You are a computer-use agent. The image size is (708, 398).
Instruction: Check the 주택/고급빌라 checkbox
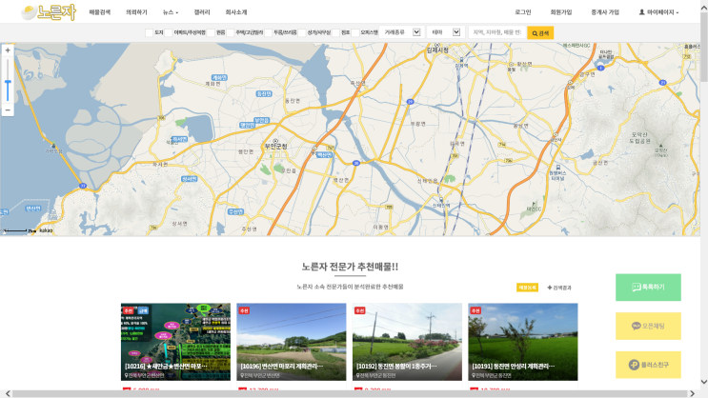231,32
